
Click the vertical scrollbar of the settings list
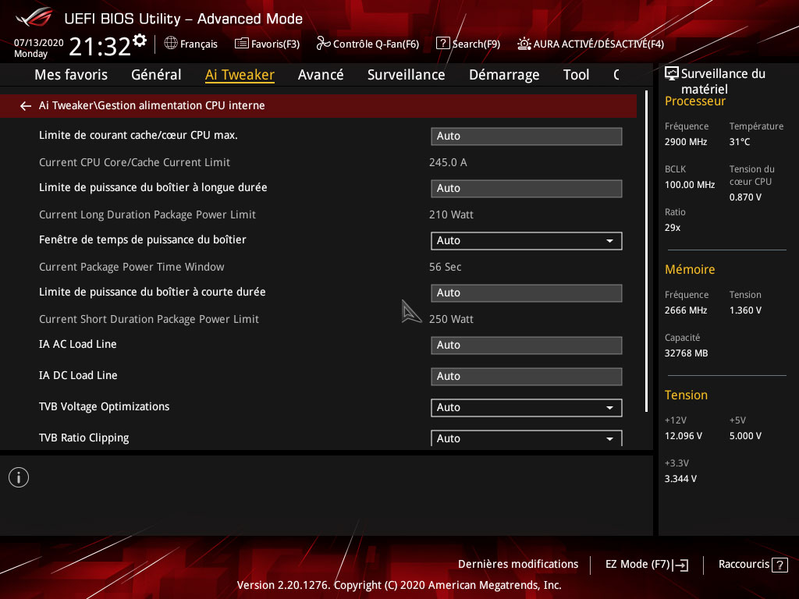pyautogui.click(x=646, y=250)
